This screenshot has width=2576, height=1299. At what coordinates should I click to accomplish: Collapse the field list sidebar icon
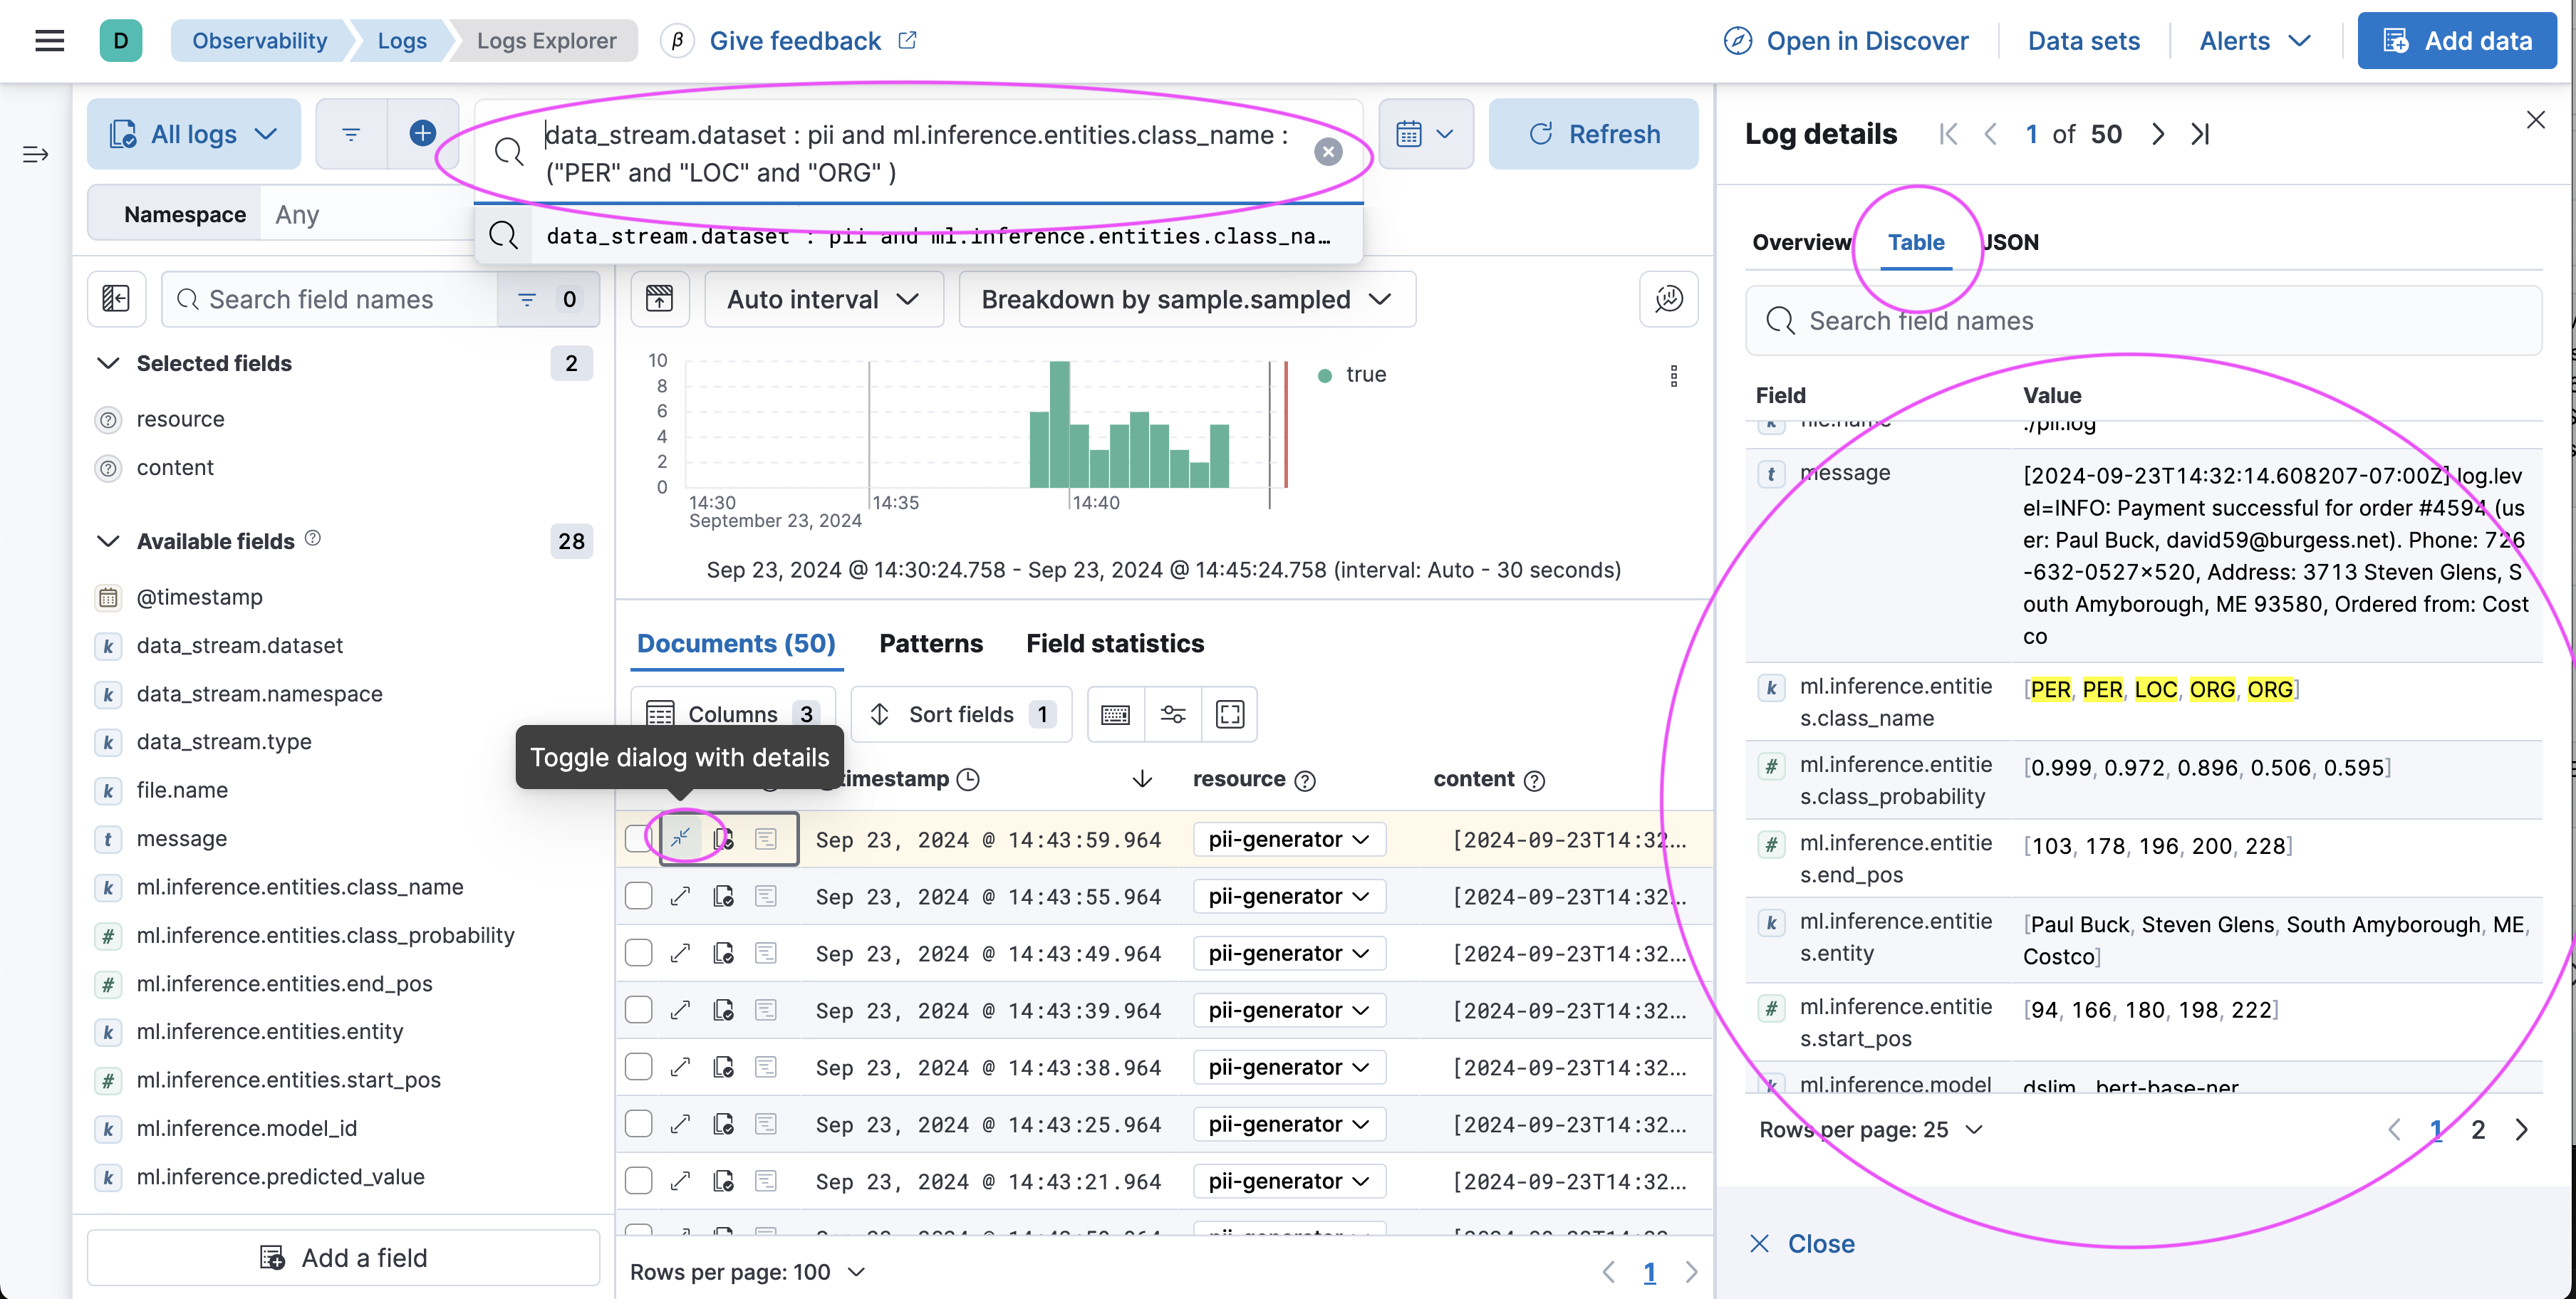(x=116, y=299)
